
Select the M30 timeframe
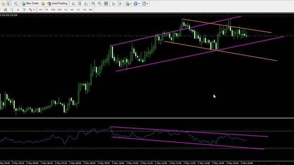pyautogui.click(x=59, y=10)
